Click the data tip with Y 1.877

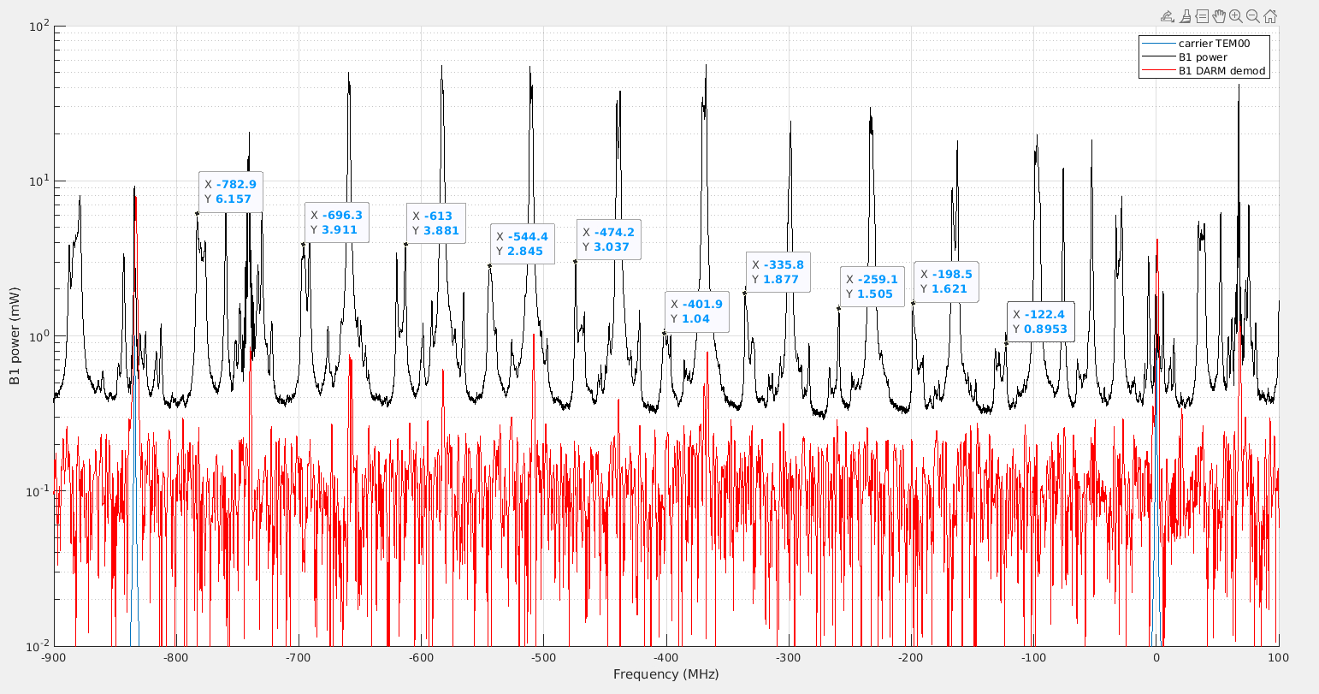point(778,272)
